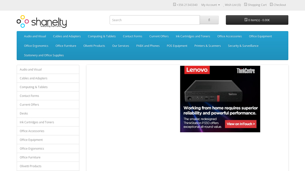This screenshot has height=171, width=305.
Task: Open the 0 item(s) cart dropdown button
Action: (x=257, y=20)
